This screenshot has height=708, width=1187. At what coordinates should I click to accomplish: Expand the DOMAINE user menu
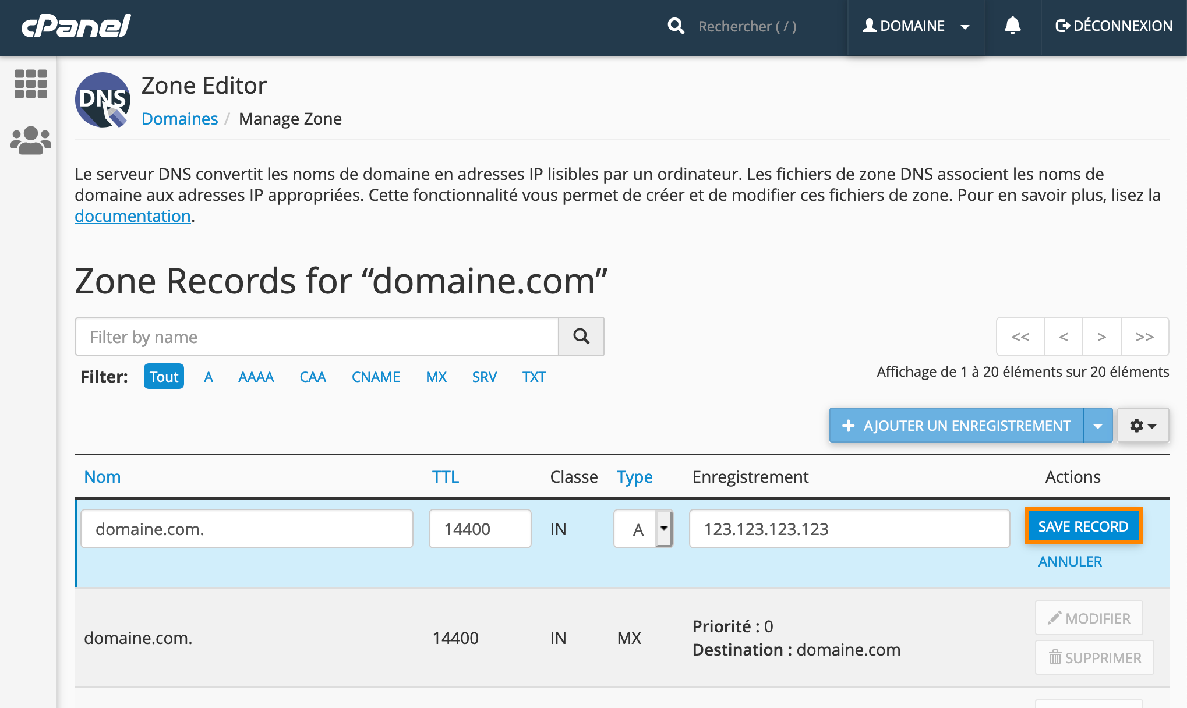click(916, 26)
